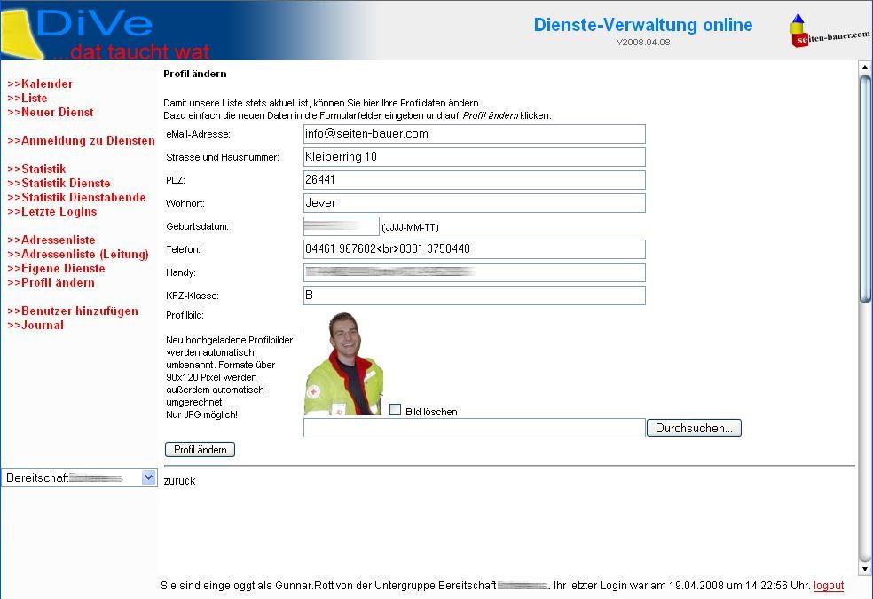Open the Bereitschaft group dropdown

[x=79, y=477]
